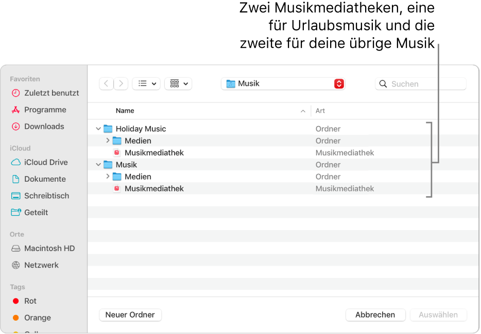Click the magnifier icon in the search field
This screenshot has height=334, width=481.
pos(383,83)
